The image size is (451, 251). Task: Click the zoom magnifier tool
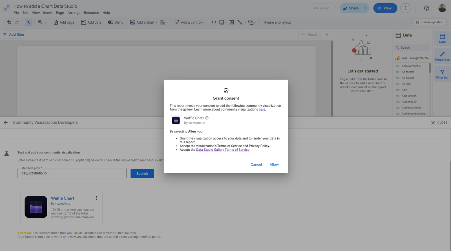tap(40, 22)
